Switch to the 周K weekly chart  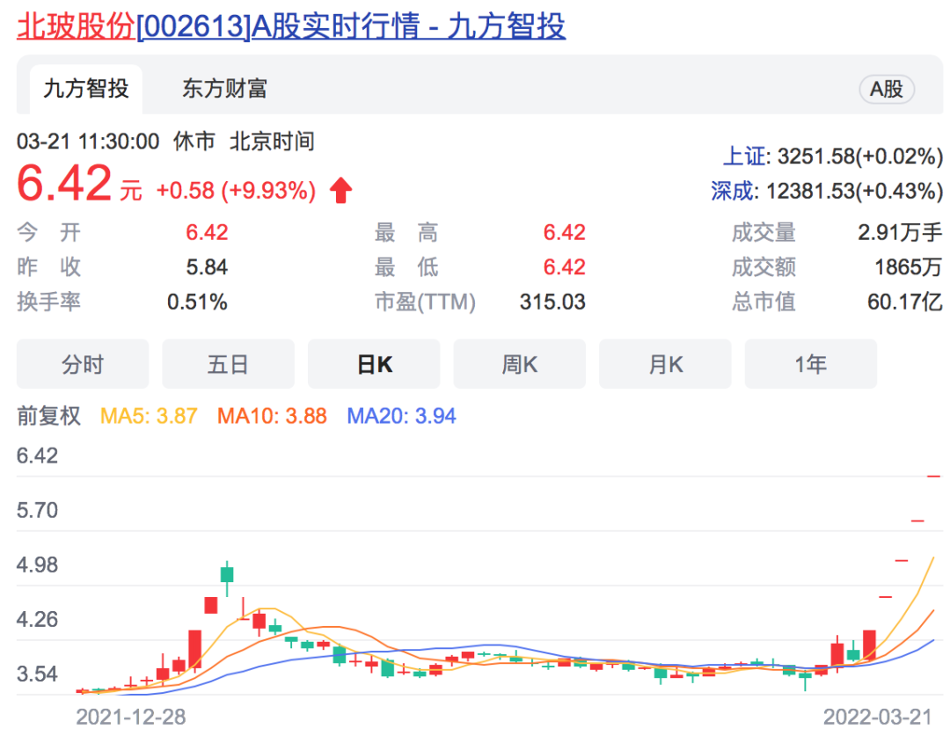[519, 363]
